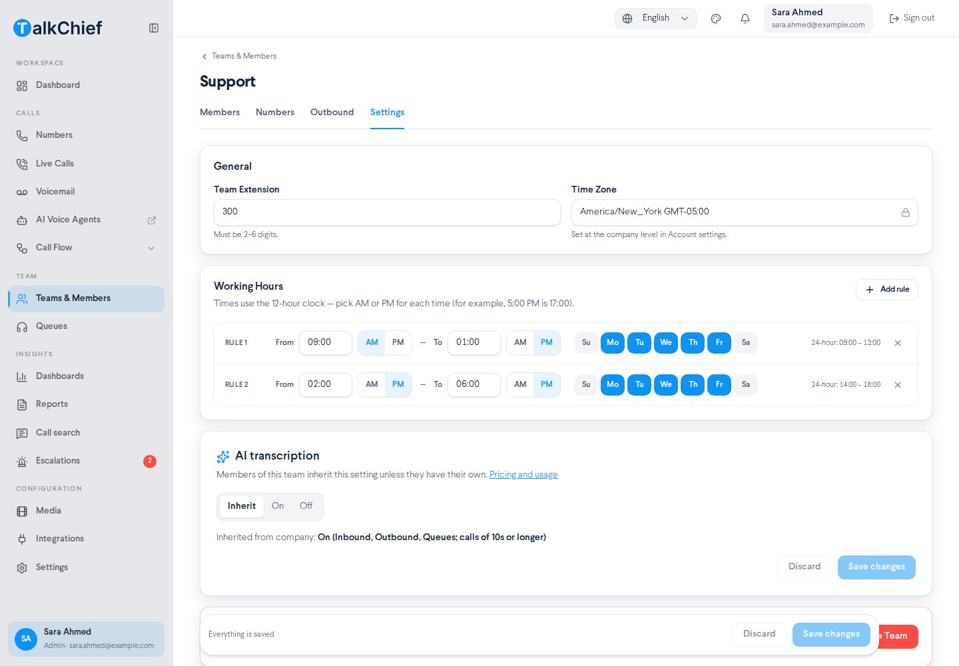Turn AI transcription Off
This screenshot has height=666, width=959.
coord(306,506)
